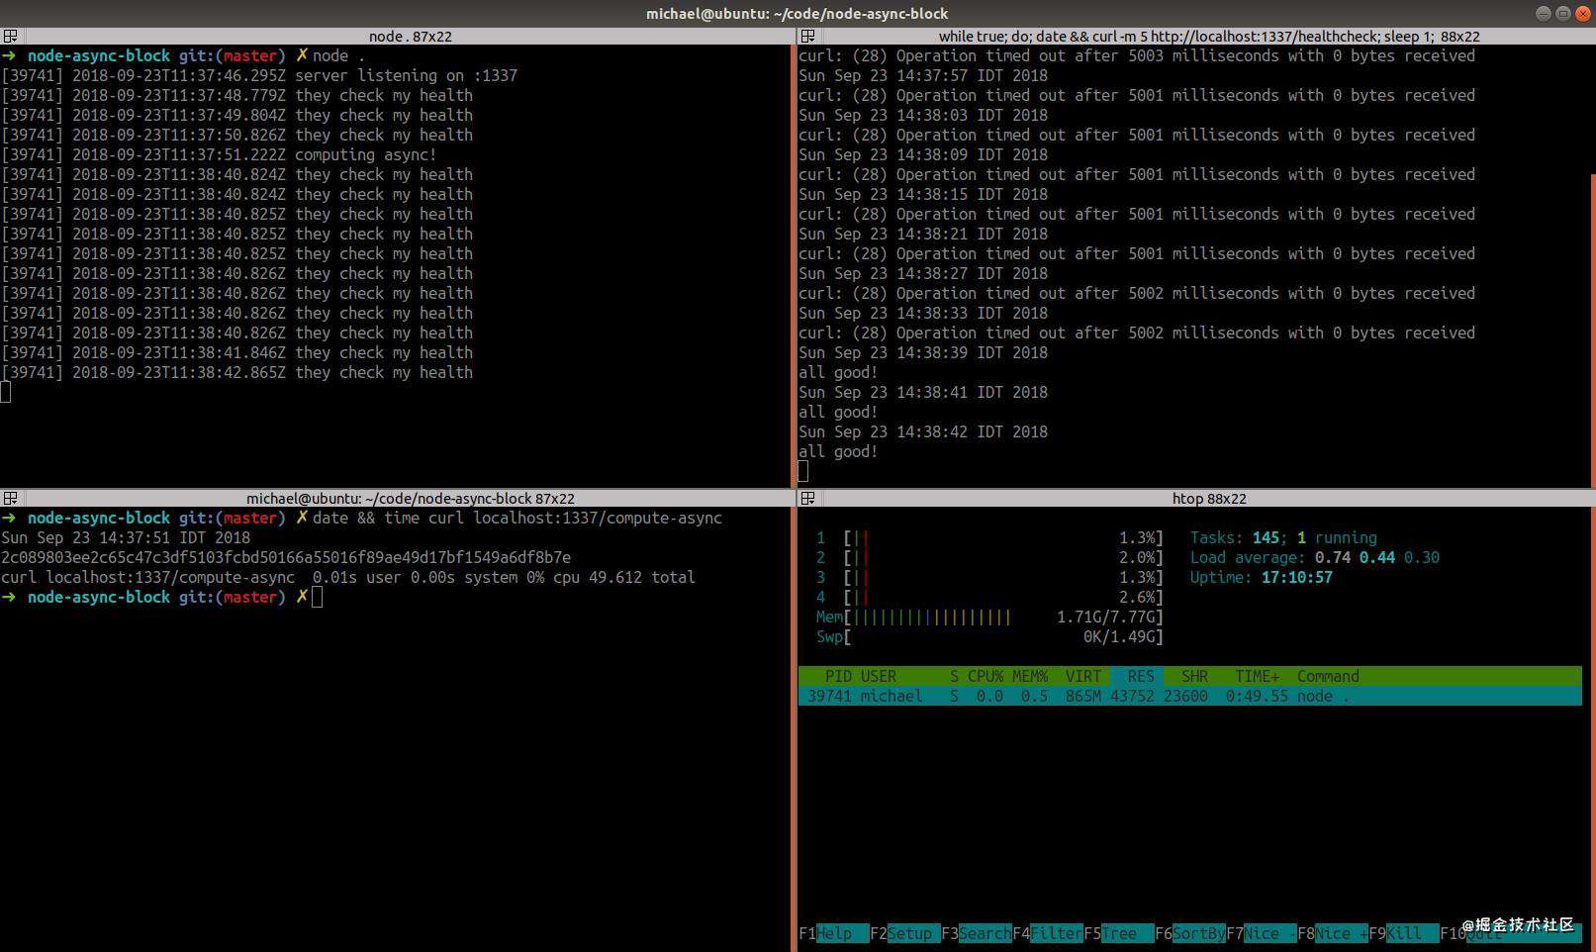Click the 'michael@ubuntu: ~/code/node-async-block 87x22' pane title
1596x952 pixels.
[x=410, y=498]
